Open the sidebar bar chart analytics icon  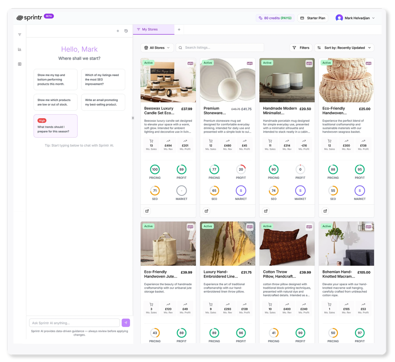[x=20, y=49]
